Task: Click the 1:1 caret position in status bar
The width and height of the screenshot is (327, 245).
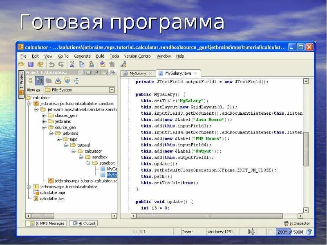Action: click(143, 232)
